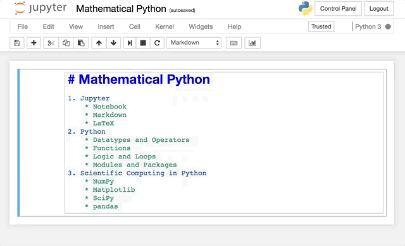Click the bar chart toolbar icon
This screenshot has width=405, height=246.
pyautogui.click(x=252, y=43)
